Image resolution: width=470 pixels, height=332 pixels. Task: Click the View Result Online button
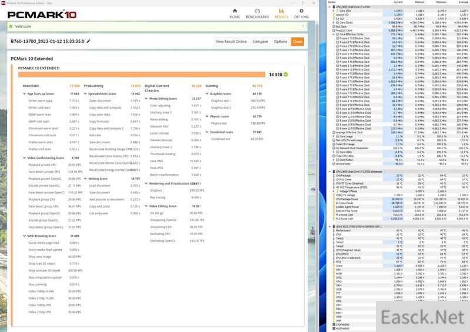[x=231, y=41]
